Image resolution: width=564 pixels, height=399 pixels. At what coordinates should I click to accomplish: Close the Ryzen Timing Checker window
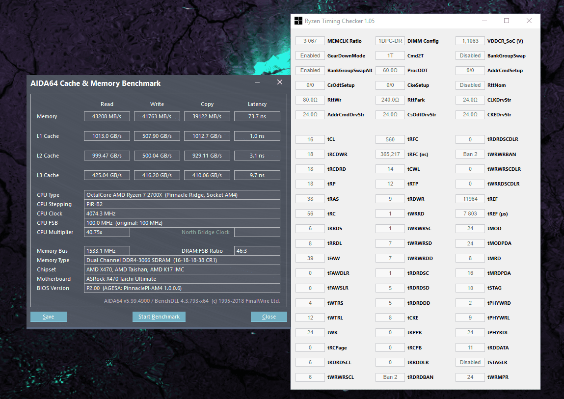(x=529, y=21)
